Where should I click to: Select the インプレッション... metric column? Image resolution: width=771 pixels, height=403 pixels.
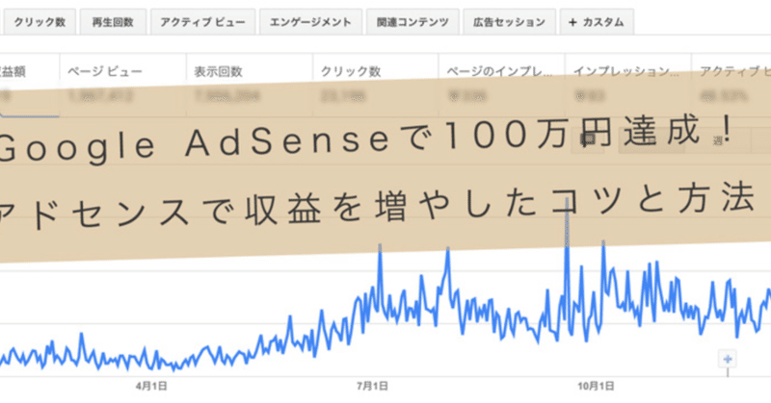click(x=628, y=85)
